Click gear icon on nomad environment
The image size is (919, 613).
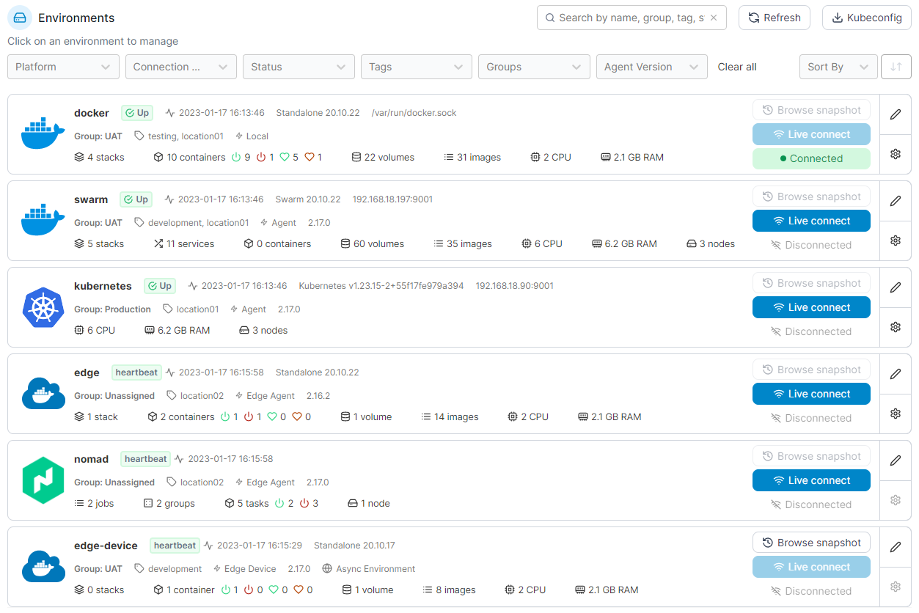895,500
